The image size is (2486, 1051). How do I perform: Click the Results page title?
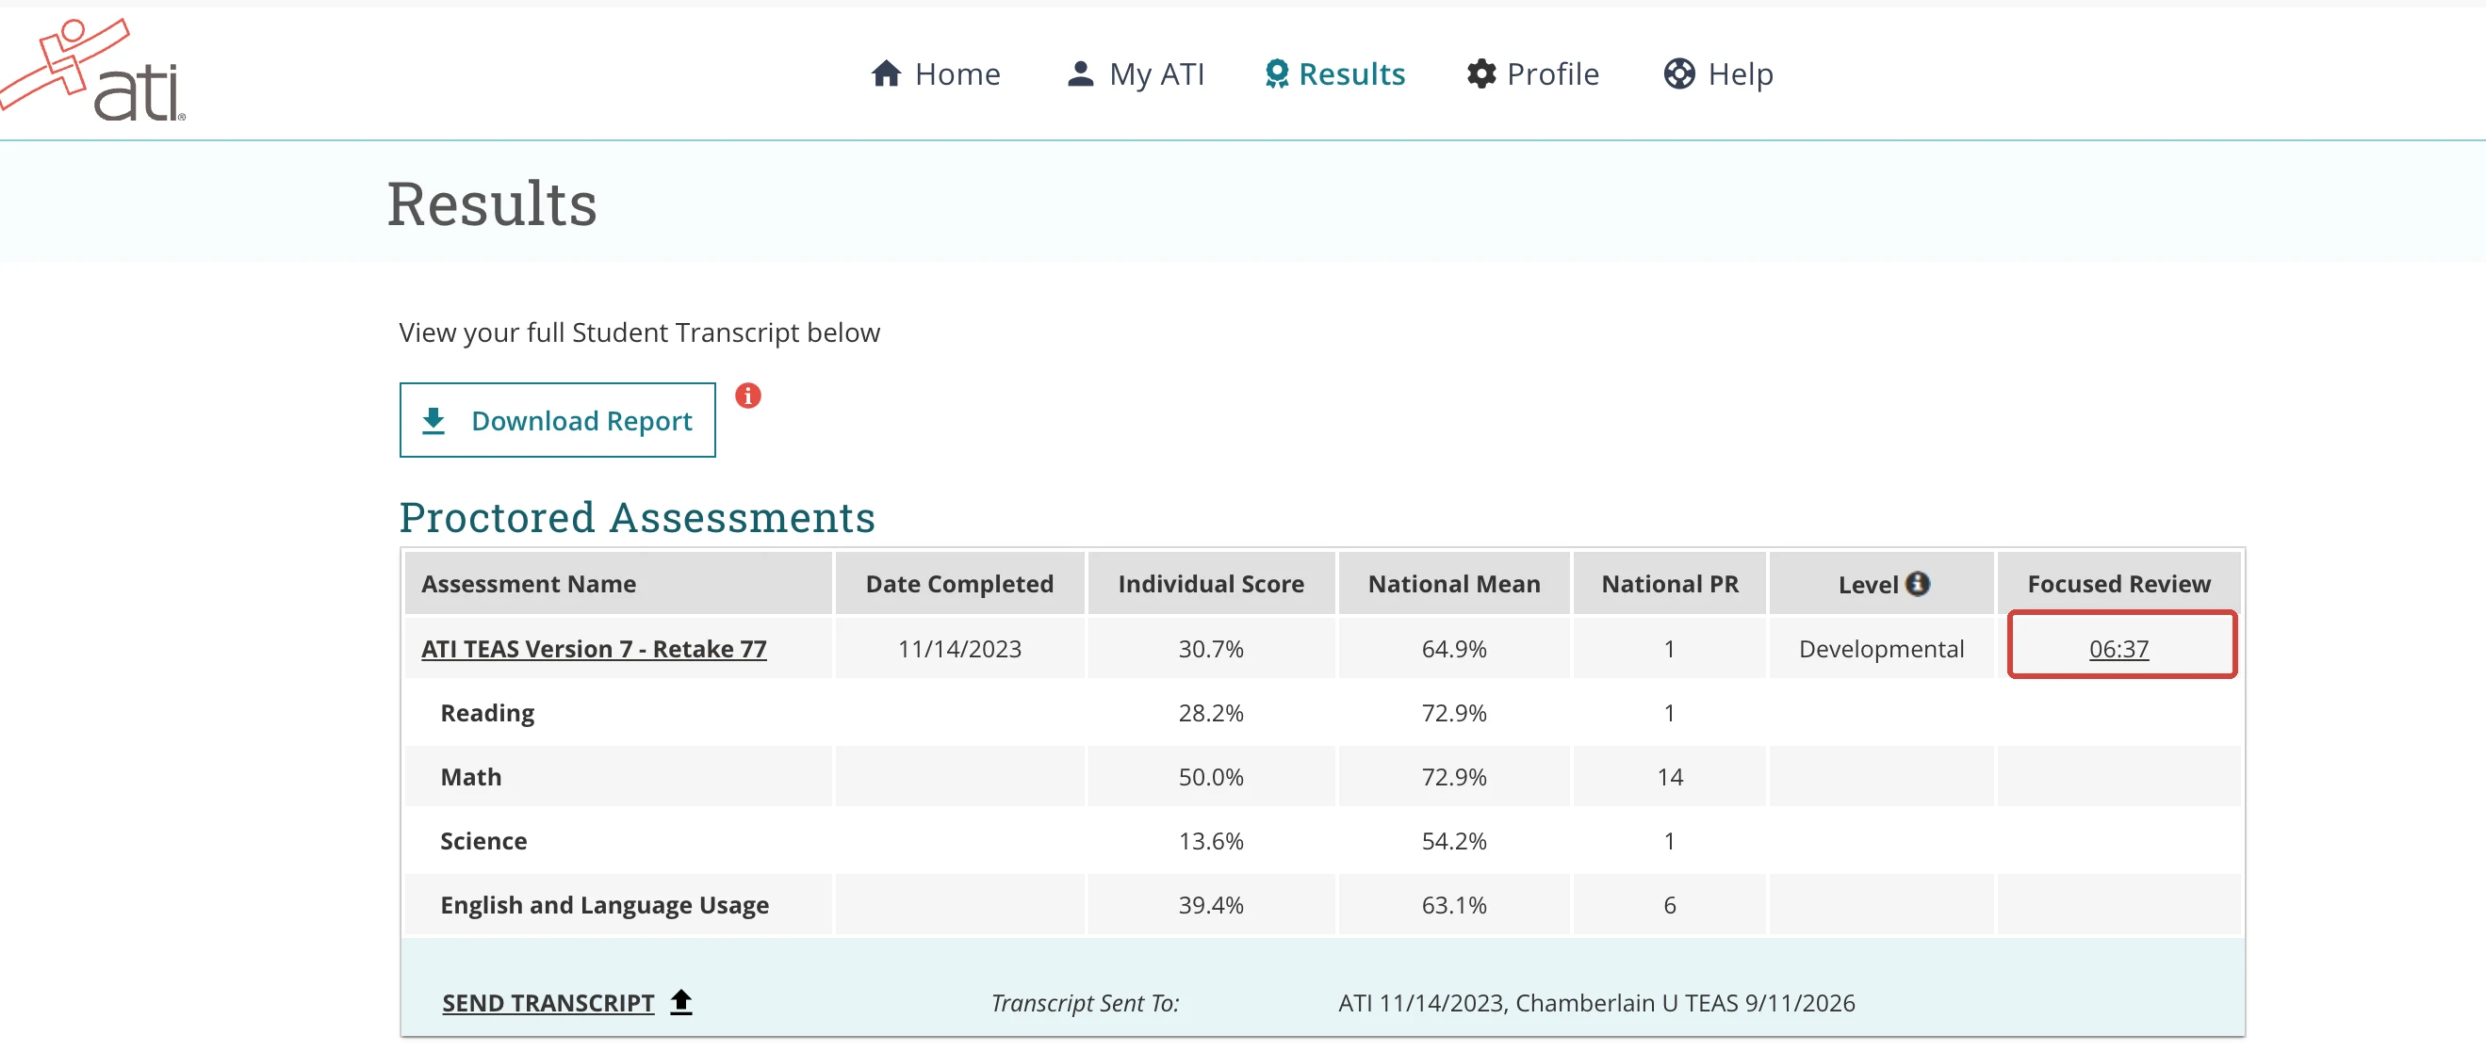point(491,204)
